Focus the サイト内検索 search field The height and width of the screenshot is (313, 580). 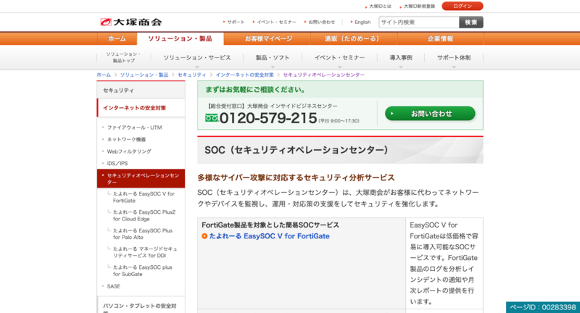[419, 22]
